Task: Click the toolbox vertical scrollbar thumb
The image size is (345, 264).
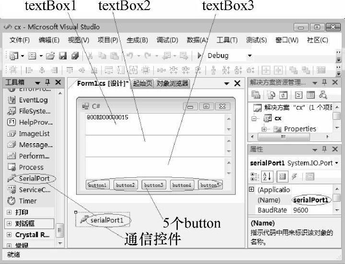Action: (59, 230)
